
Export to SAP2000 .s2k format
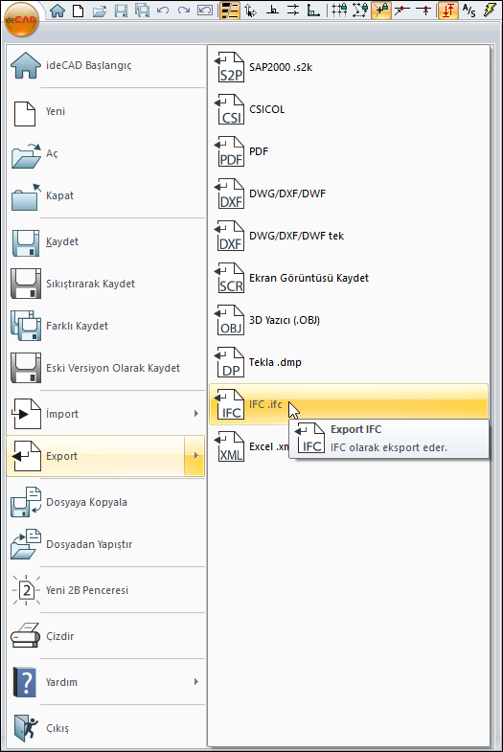point(349,68)
